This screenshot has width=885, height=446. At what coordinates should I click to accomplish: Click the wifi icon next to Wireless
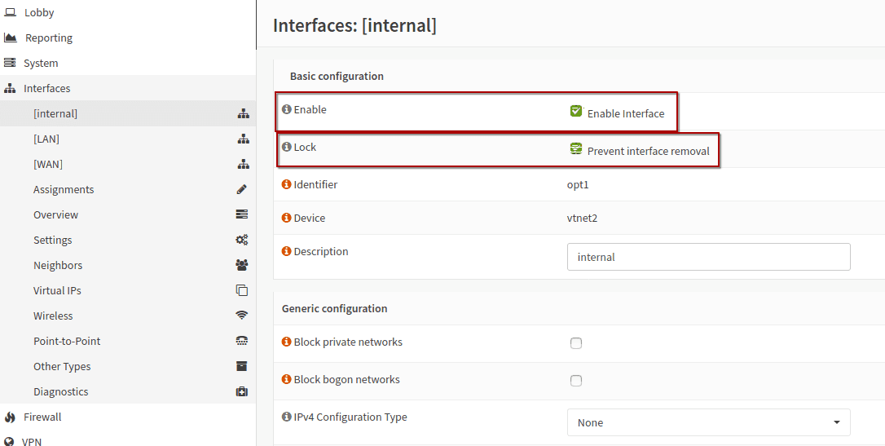tap(241, 316)
